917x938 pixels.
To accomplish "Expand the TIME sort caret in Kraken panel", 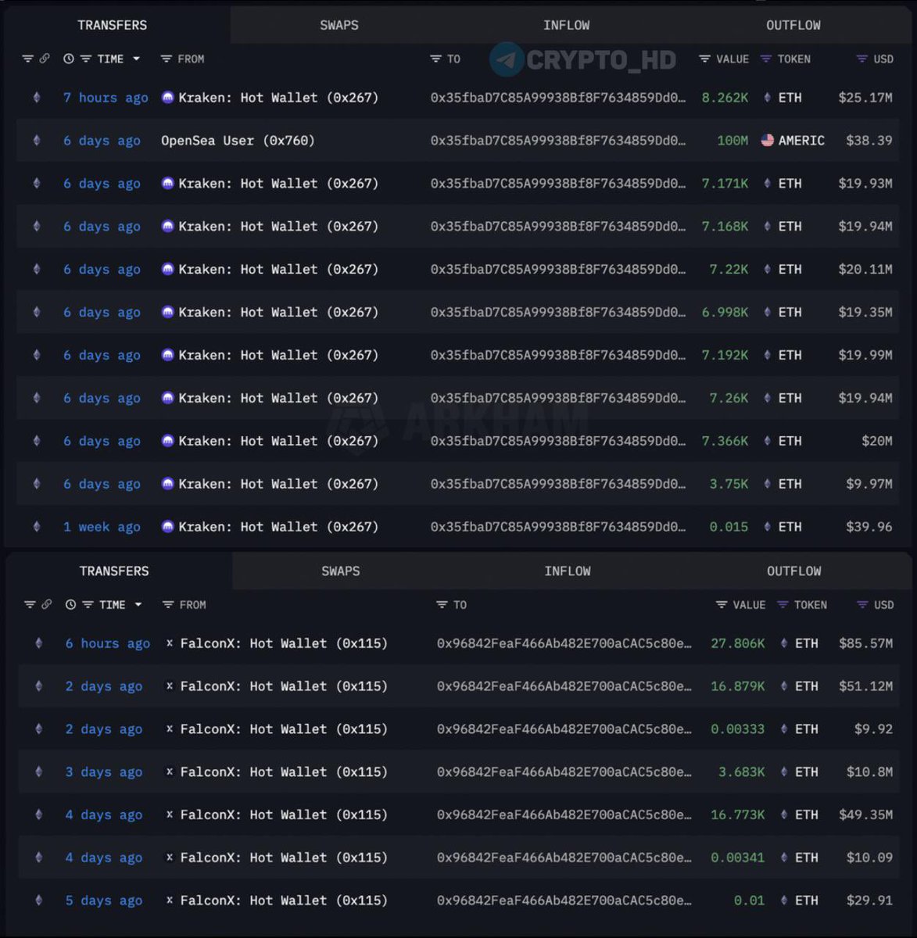I will (x=137, y=59).
